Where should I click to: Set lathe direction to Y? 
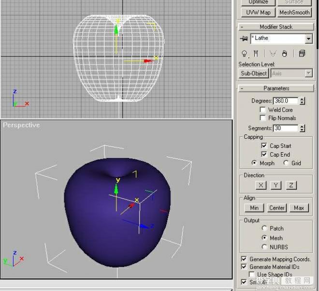pos(276,185)
